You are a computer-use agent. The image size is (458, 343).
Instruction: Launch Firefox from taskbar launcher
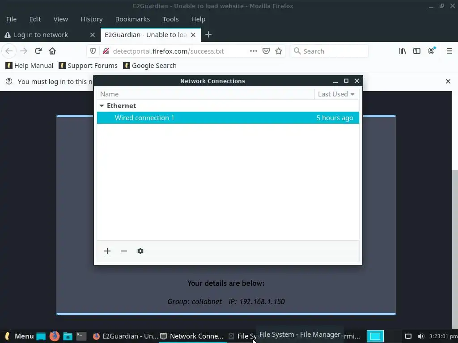point(54,336)
